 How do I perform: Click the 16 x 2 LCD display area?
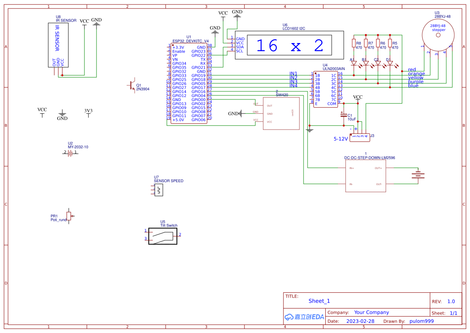click(289, 45)
